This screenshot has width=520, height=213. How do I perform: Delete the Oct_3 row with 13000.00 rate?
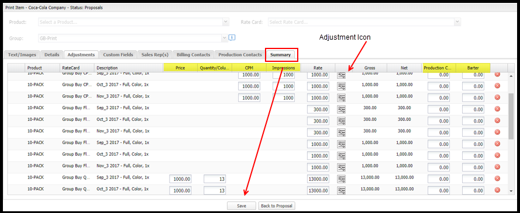click(x=497, y=190)
